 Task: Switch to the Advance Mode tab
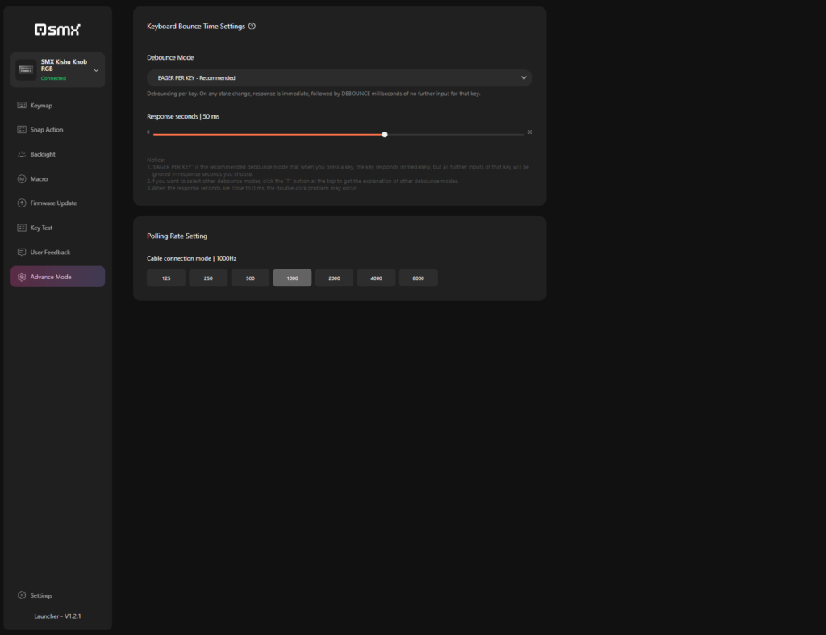point(57,277)
